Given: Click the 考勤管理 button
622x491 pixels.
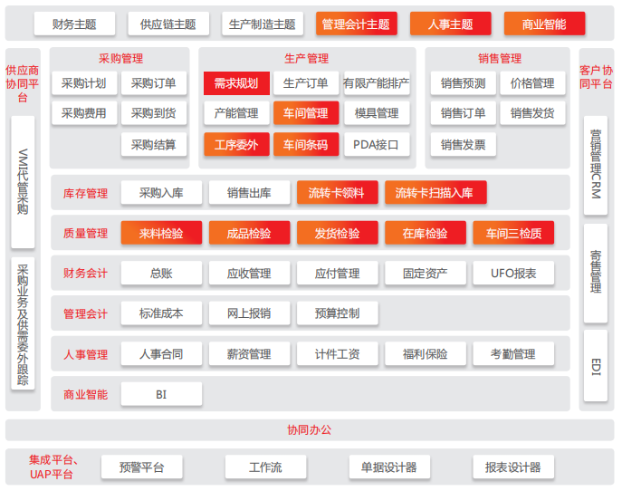Looking at the screenshot, I should [513, 354].
